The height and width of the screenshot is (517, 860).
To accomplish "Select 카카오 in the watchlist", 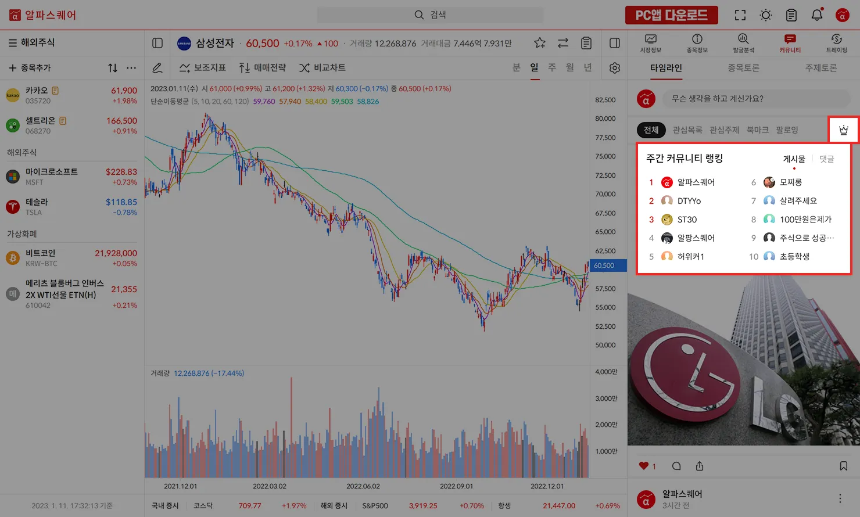I will [72, 95].
